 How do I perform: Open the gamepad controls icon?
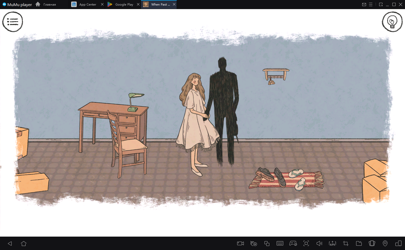293,243
